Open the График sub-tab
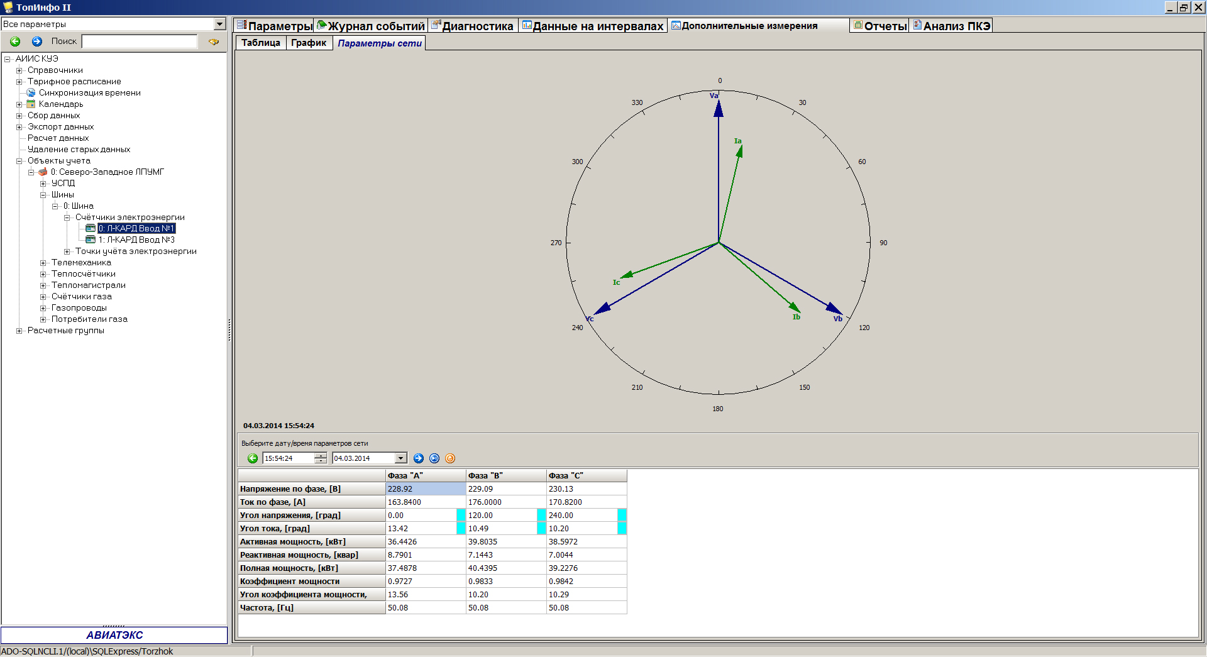This screenshot has width=1207, height=657. click(308, 43)
